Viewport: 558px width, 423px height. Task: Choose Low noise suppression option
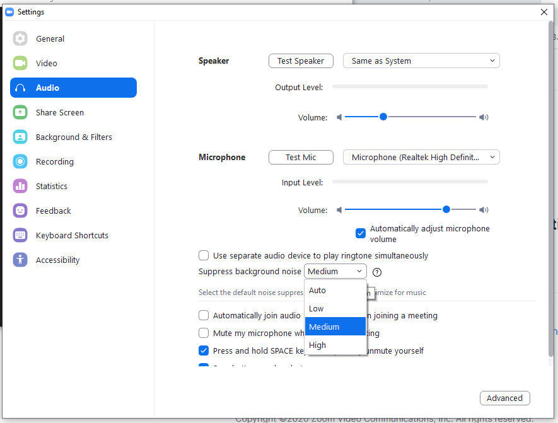point(335,308)
